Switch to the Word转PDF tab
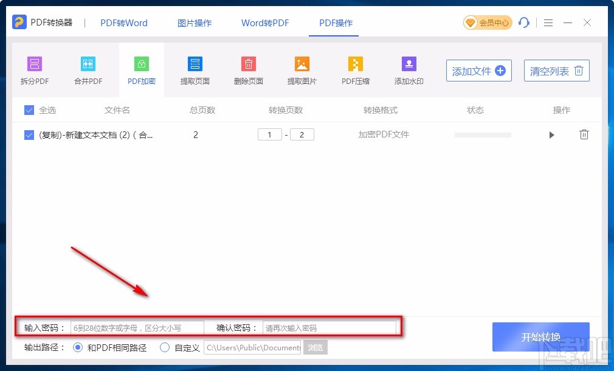614x371 pixels. (264, 23)
